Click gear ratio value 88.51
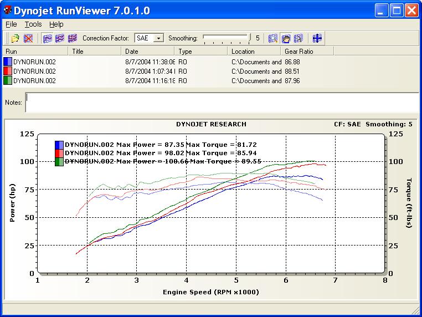This screenshot has height=317, width=422. (x=292, y=71)
